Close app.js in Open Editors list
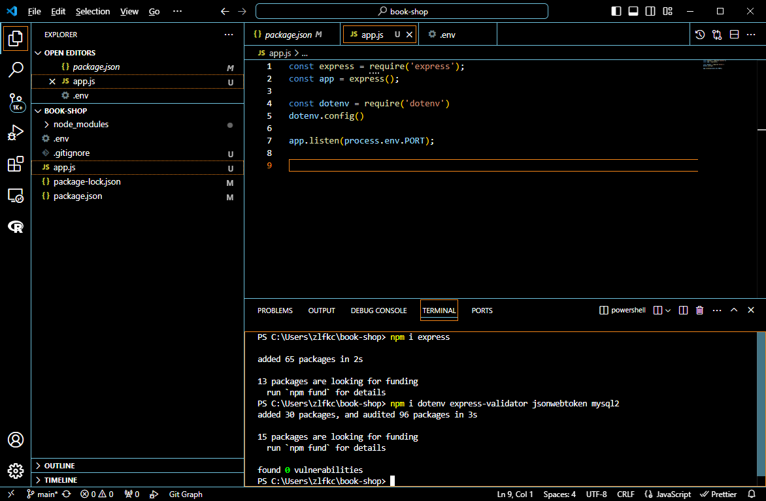This screenshot has width=766, height=501. [x=52, y=82]
